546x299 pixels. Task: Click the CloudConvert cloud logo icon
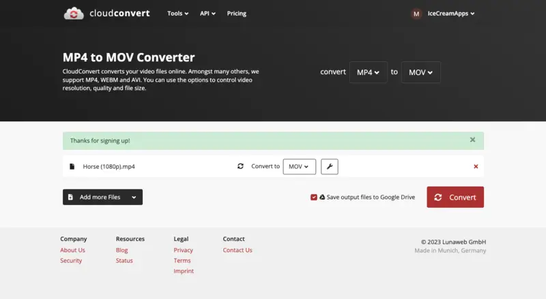[x=74, y=14]
